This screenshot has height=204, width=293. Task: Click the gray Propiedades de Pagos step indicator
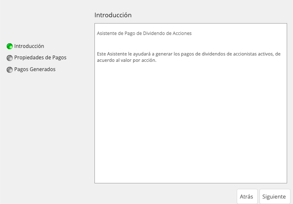point(10,58)
